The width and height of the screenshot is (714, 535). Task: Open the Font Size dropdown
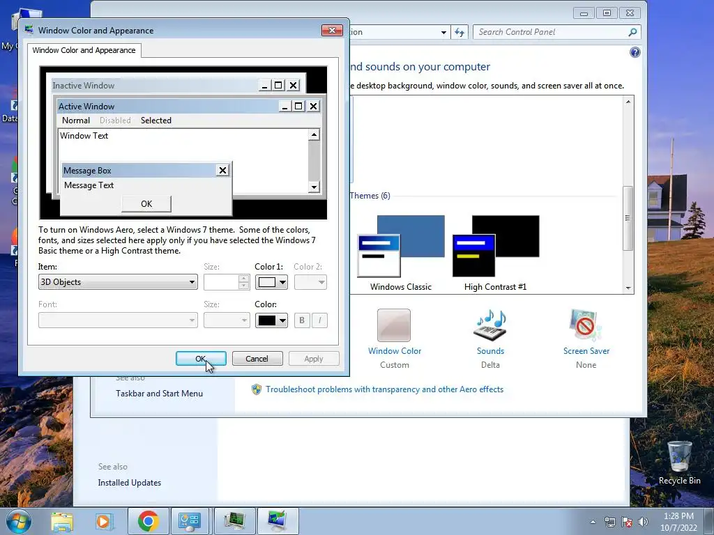coord(227,320)
